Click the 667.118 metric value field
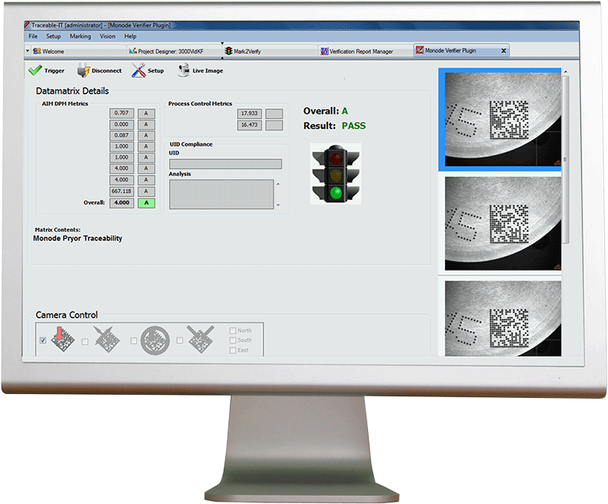This screenshot has width=608, height=504. point(122,191)
